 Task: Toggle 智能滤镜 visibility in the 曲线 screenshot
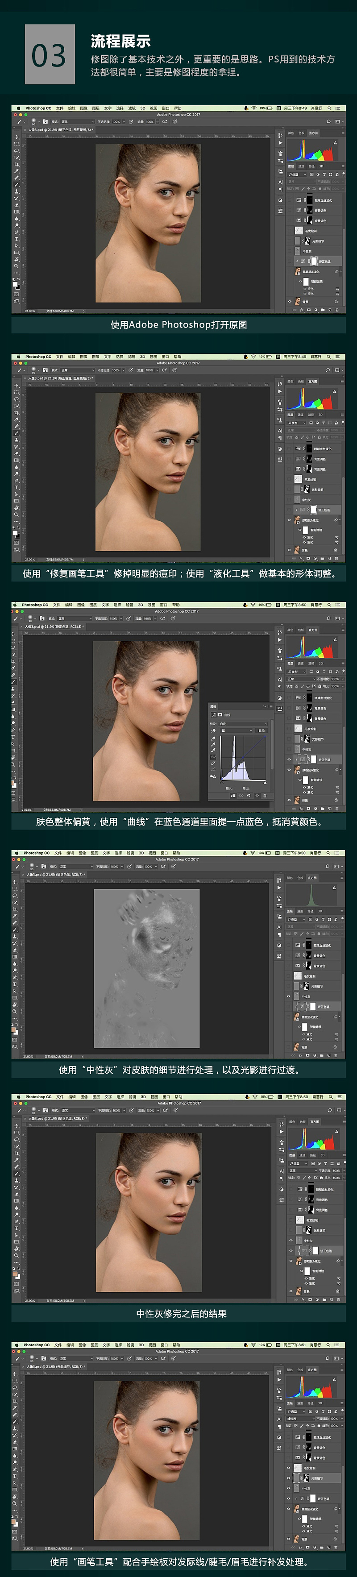tap(301, 780)
